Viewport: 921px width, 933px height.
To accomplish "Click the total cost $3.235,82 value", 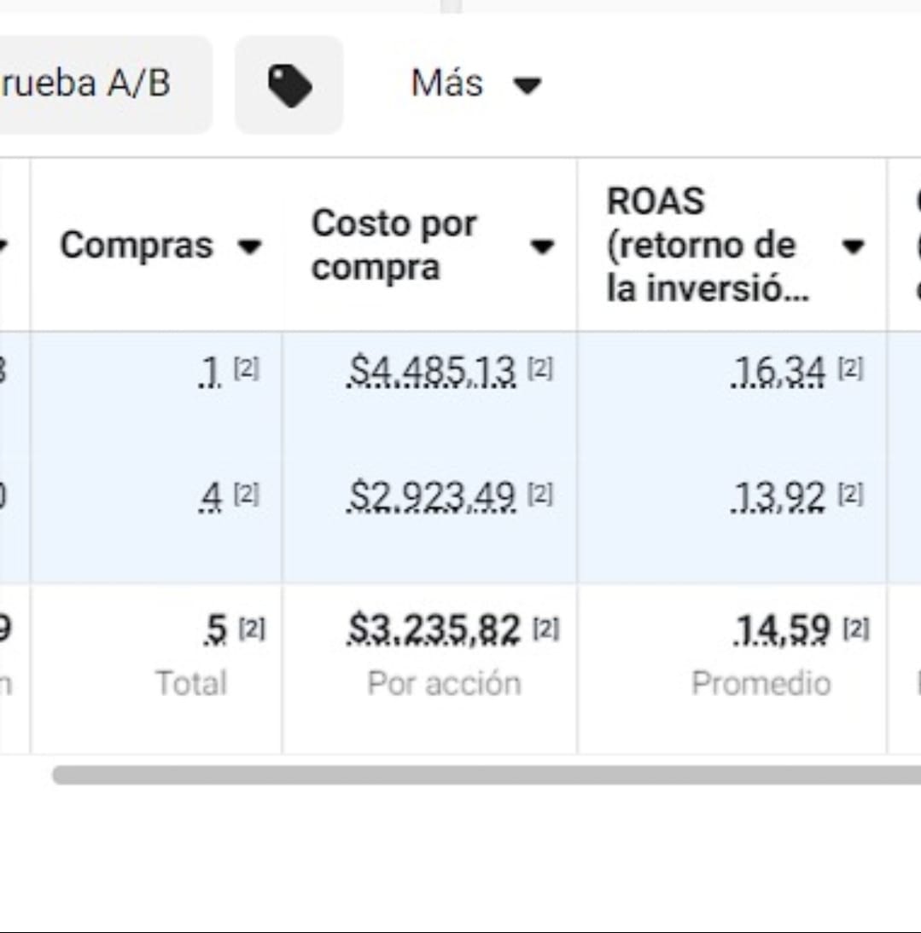I will coord(434,631).
